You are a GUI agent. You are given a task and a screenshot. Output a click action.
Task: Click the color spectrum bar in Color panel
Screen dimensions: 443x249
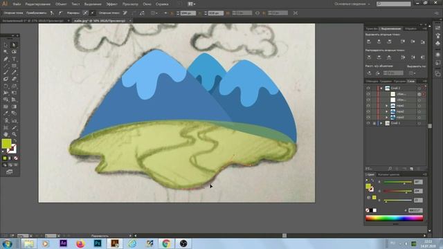(x=394, y=218)
